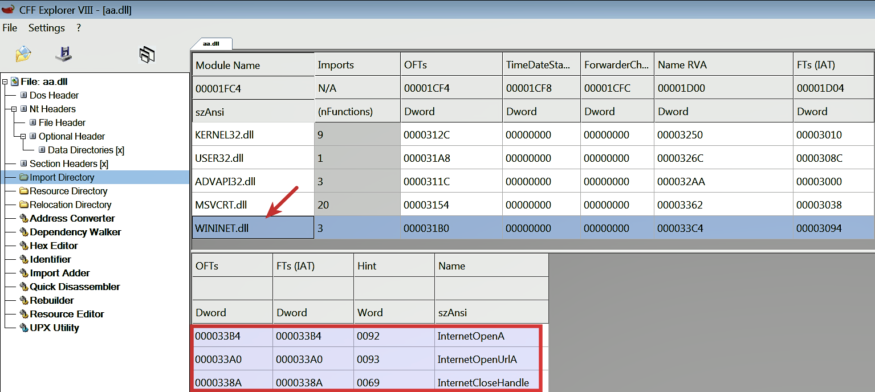Select the UPX Utility tool
Viewport: 875px width, 392px height.
click(54, 328)
